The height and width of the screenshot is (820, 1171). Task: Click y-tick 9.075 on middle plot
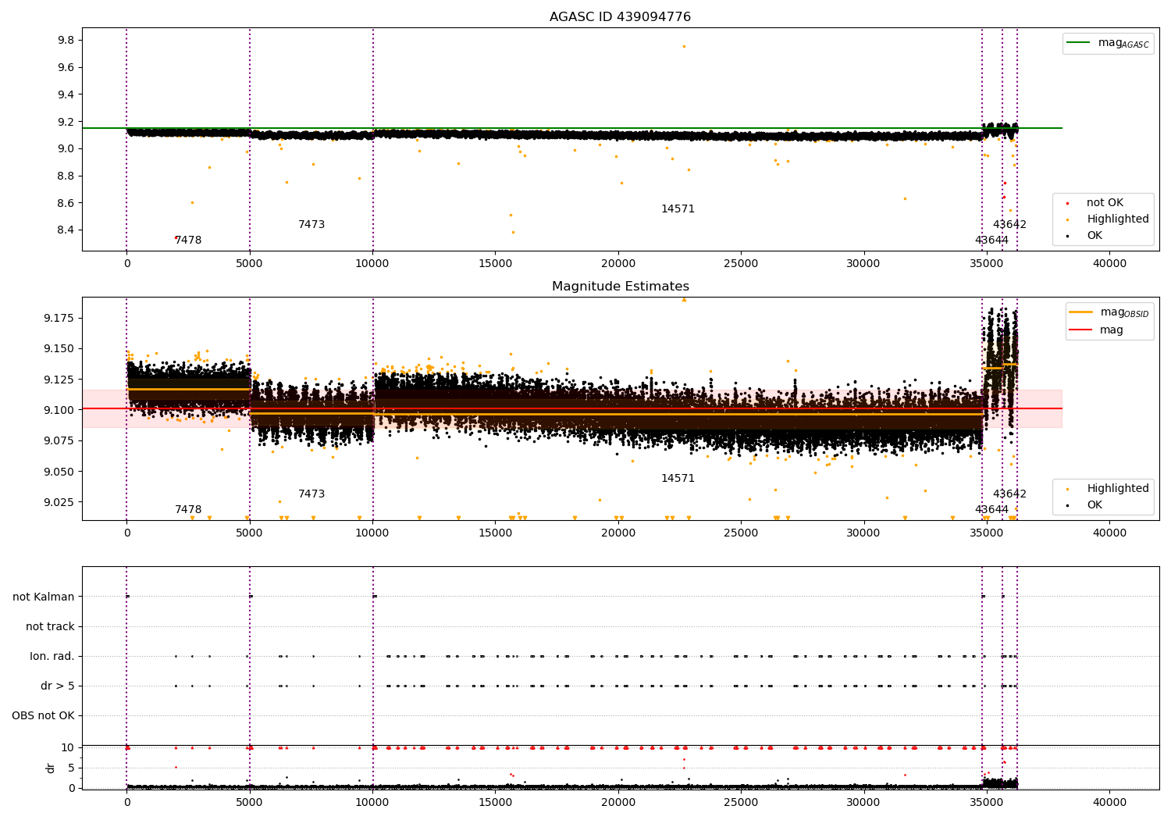tap(59, 441)
